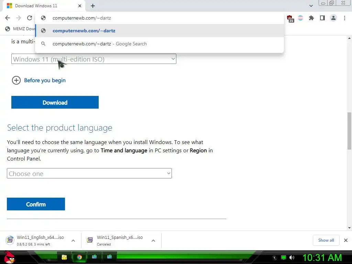
Task: Click the scrollbar down arrow
Action: [x=349, y=228]
